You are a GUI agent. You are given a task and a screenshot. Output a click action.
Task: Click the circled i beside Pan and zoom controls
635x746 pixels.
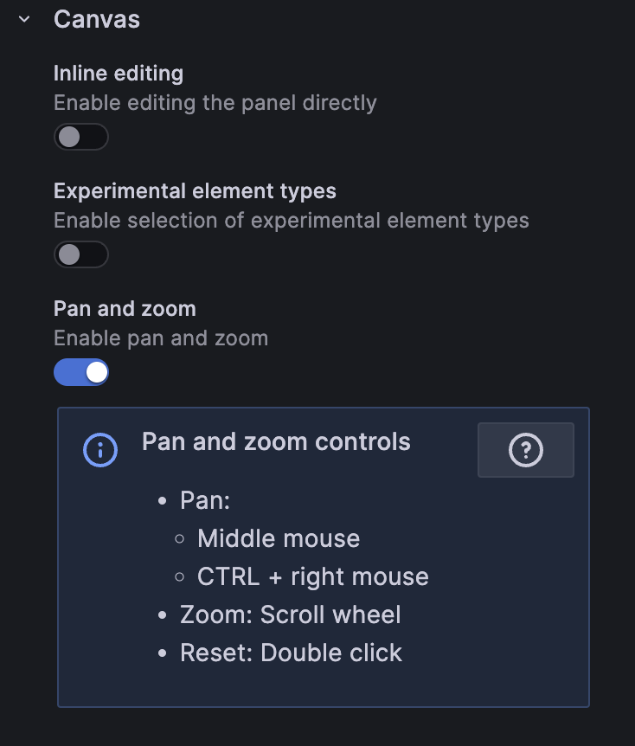point(100,450)
